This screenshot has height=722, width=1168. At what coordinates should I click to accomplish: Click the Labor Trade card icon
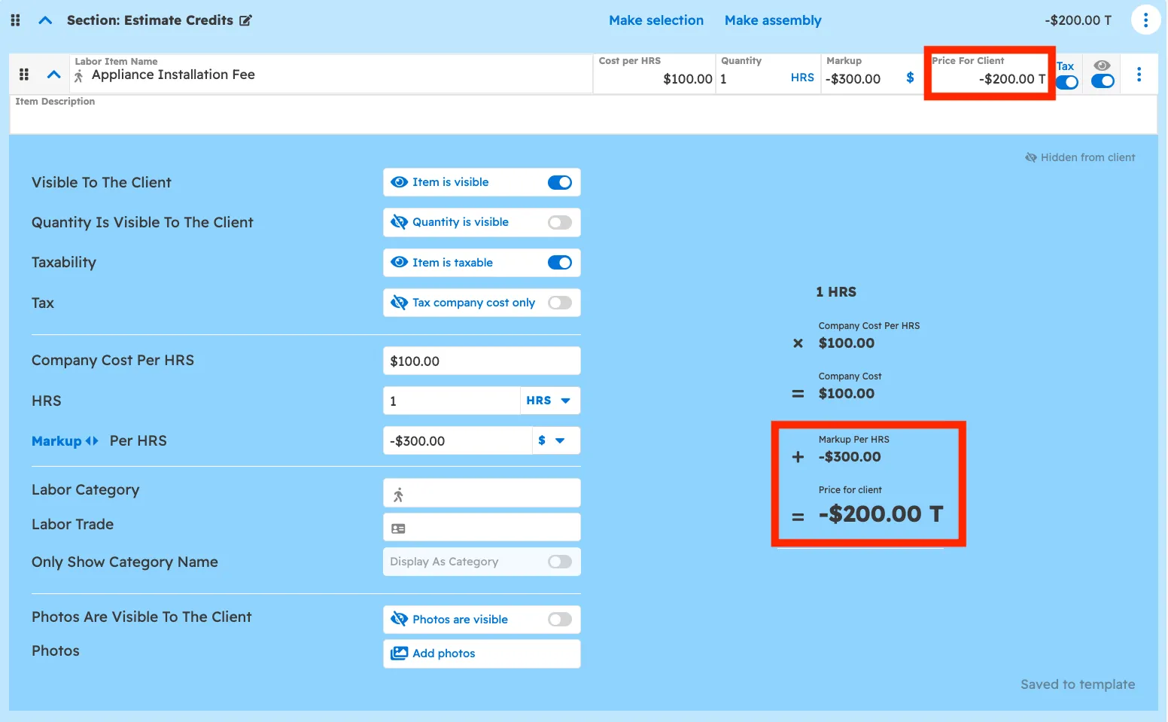coord(399,529)
